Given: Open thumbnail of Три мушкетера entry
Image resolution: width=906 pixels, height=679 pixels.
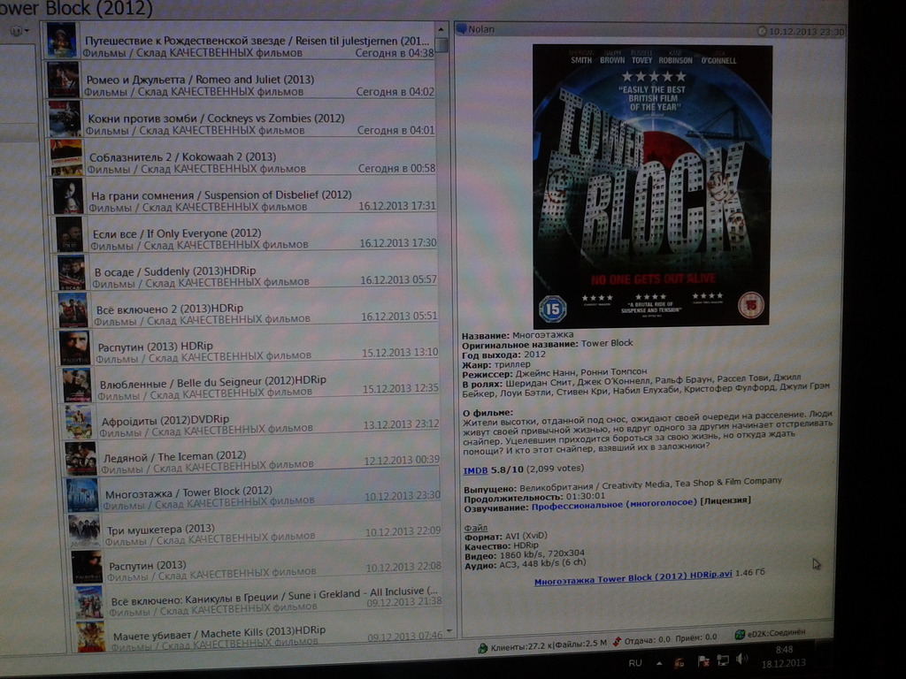Looking at the screenshot, I should [84, 531].
